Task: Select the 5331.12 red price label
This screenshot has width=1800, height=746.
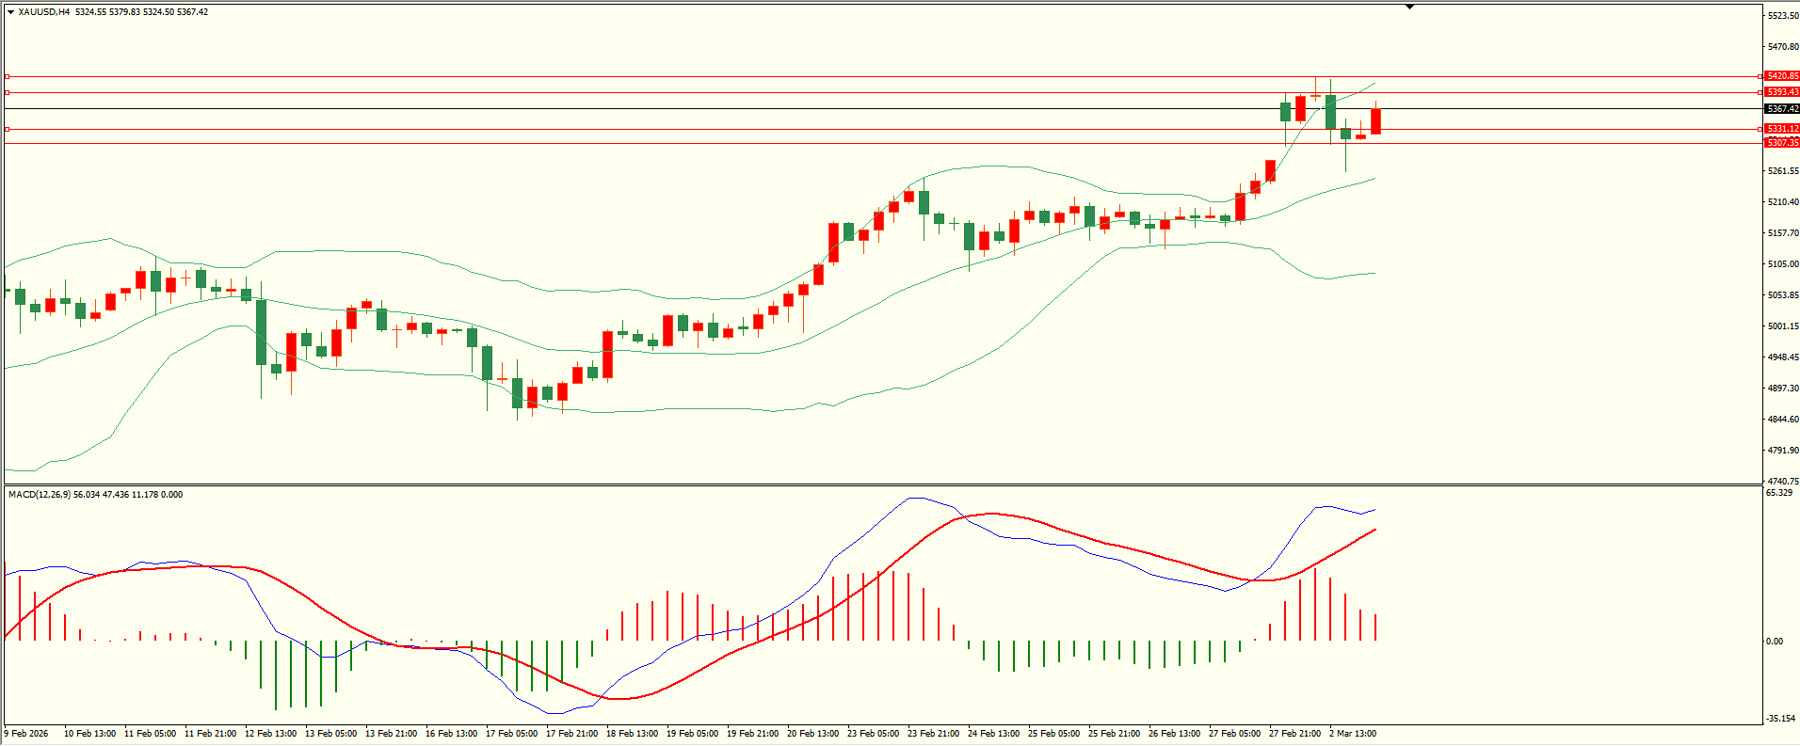Action: [1782, 129]
